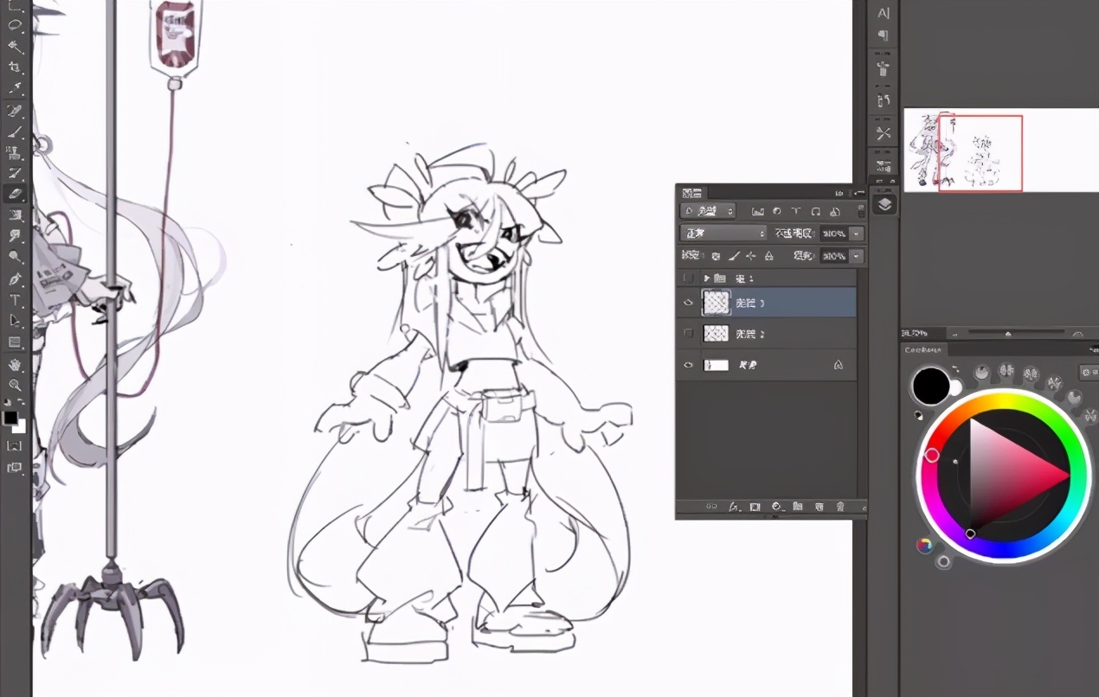
Task: Select the Type tool
Action: pos(15,300)
